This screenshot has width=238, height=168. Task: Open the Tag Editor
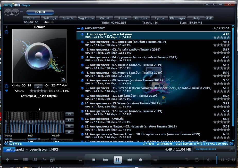(86, 18)
